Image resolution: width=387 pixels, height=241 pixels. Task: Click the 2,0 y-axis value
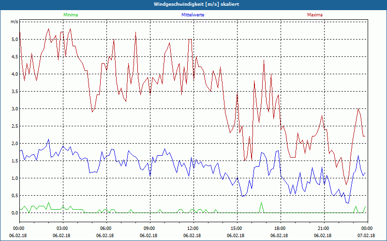coord(15,143)
